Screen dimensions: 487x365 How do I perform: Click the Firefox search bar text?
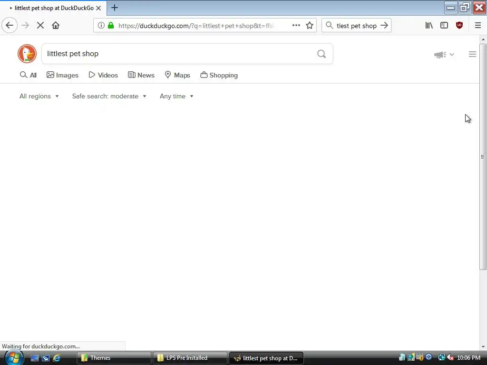(356, 26)
